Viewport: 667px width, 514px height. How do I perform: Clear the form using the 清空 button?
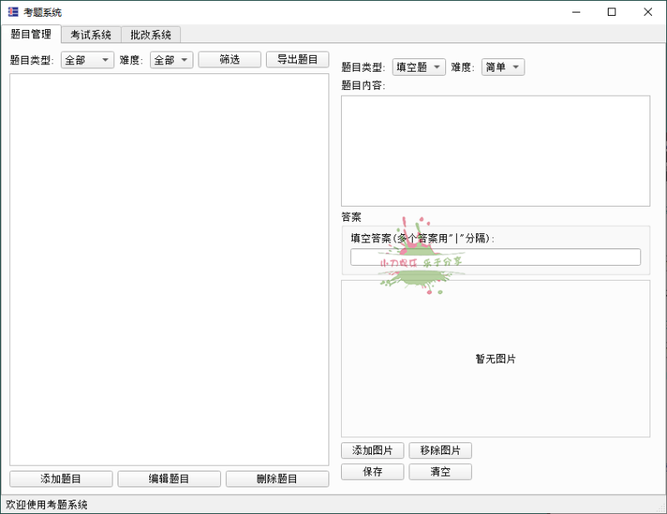[440, 472]
